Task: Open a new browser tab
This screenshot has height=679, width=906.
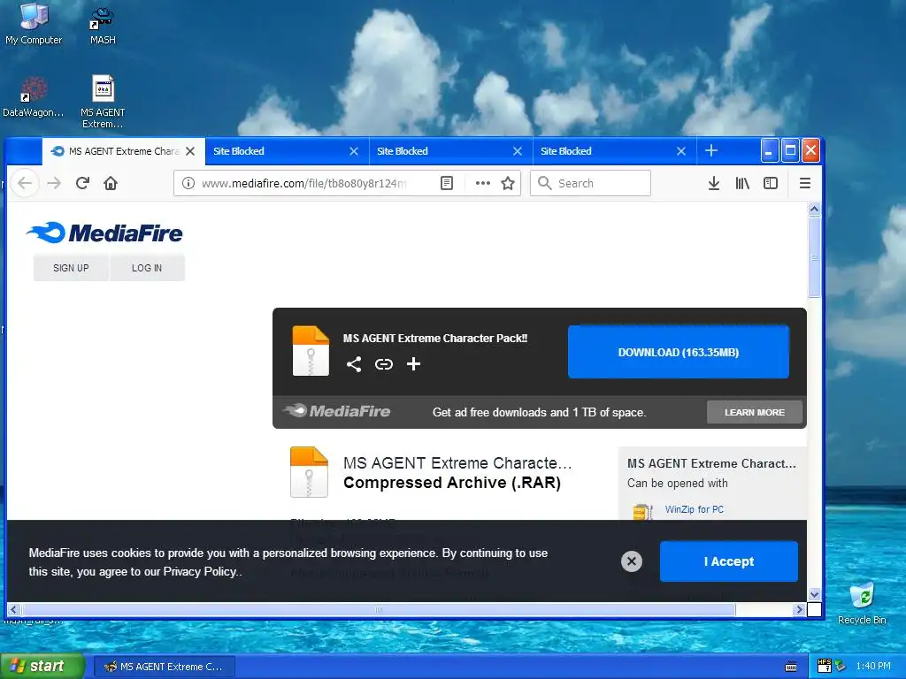Action: click(711, 150)
